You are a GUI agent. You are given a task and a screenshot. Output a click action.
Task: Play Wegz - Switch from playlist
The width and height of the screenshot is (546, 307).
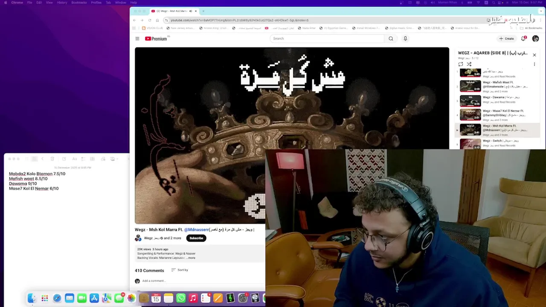coord(497,144)
